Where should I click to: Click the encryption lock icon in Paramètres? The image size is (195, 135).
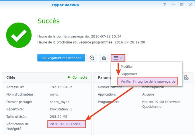coord(186,78)
